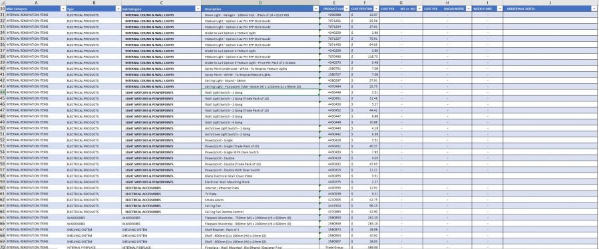Select the Smoke Alarm description cell
The width and height of the screenshot is (599, 249).
[x=260, y=200]
